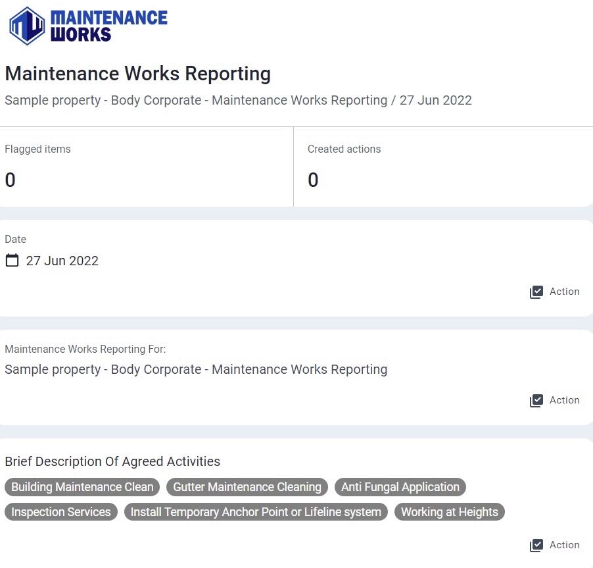
Task: Click the Created actions count of 0
Action: pyautogui.click(x=313, y=180)
